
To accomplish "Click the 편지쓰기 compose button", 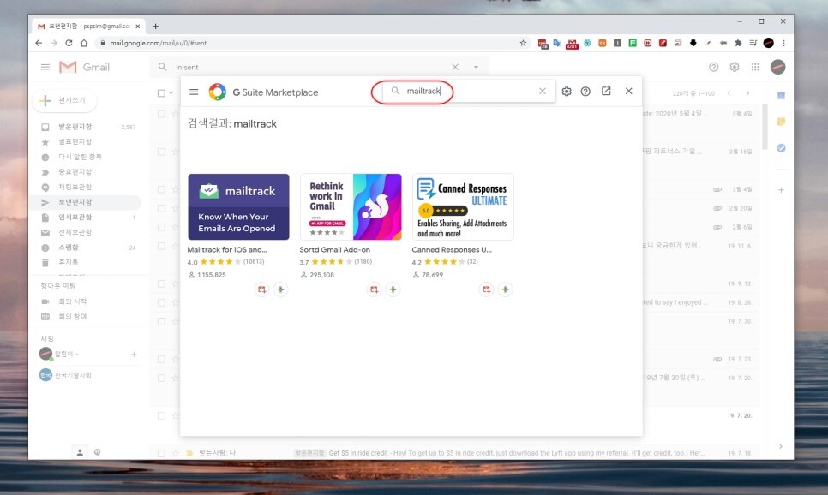I will pos(64,100).
